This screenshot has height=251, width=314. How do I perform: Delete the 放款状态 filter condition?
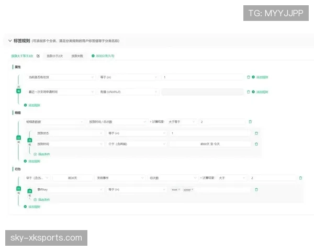click(256, 133)
